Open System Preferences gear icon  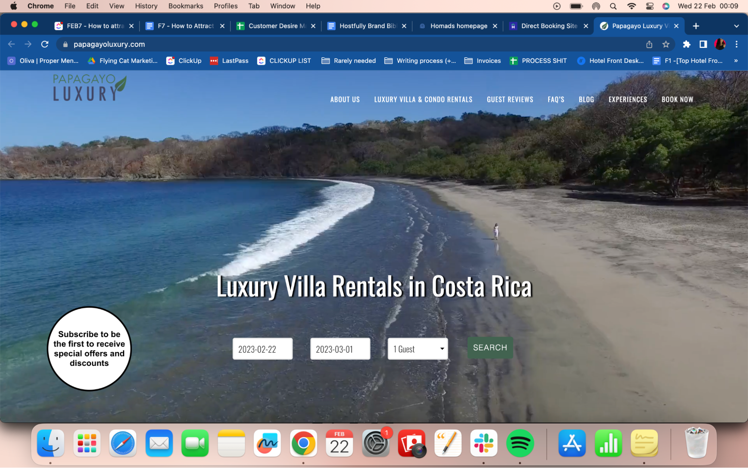[376, 443]
